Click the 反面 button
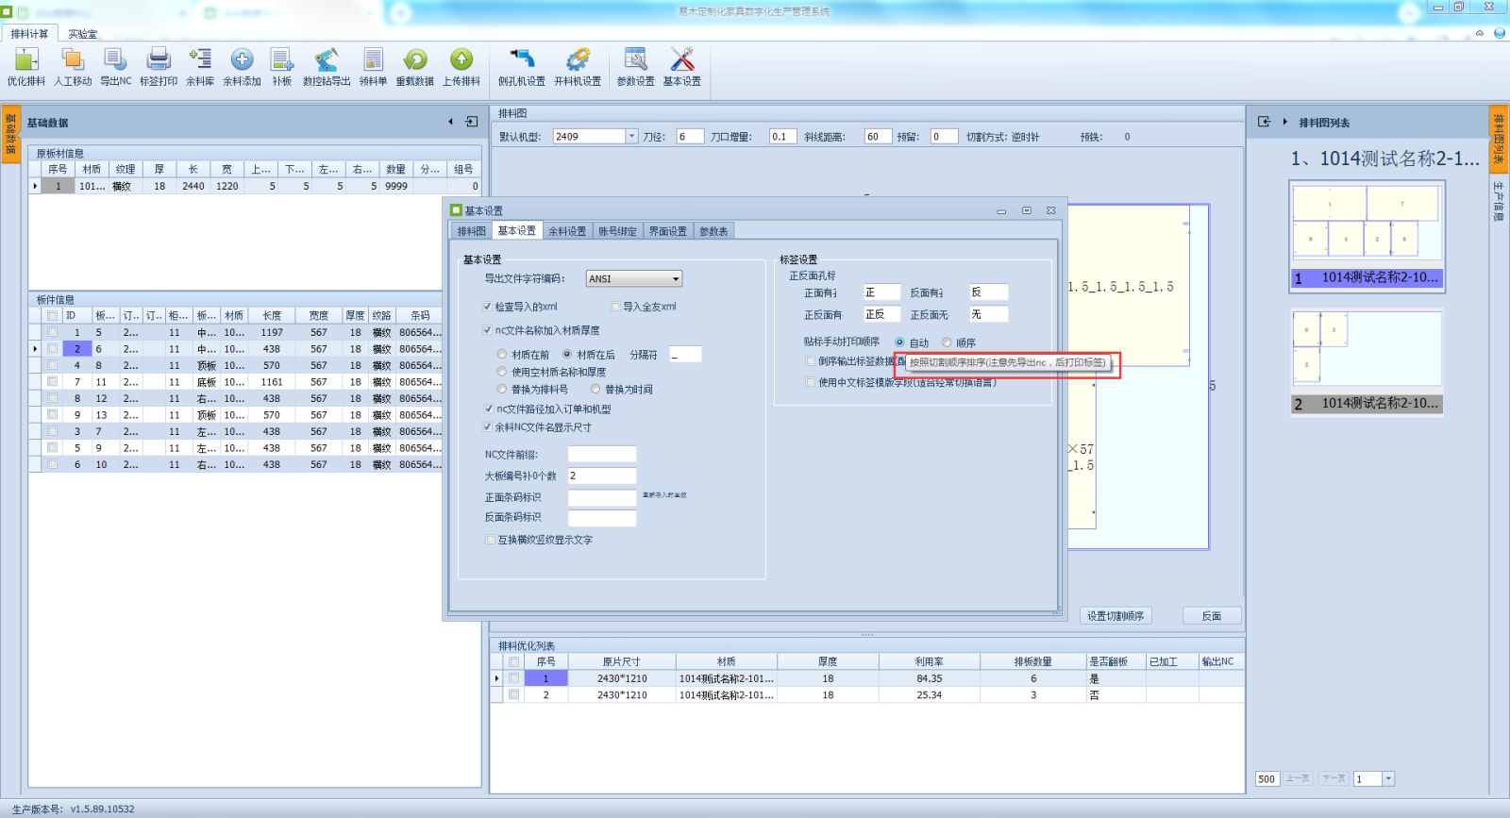 click(1212, 616)
